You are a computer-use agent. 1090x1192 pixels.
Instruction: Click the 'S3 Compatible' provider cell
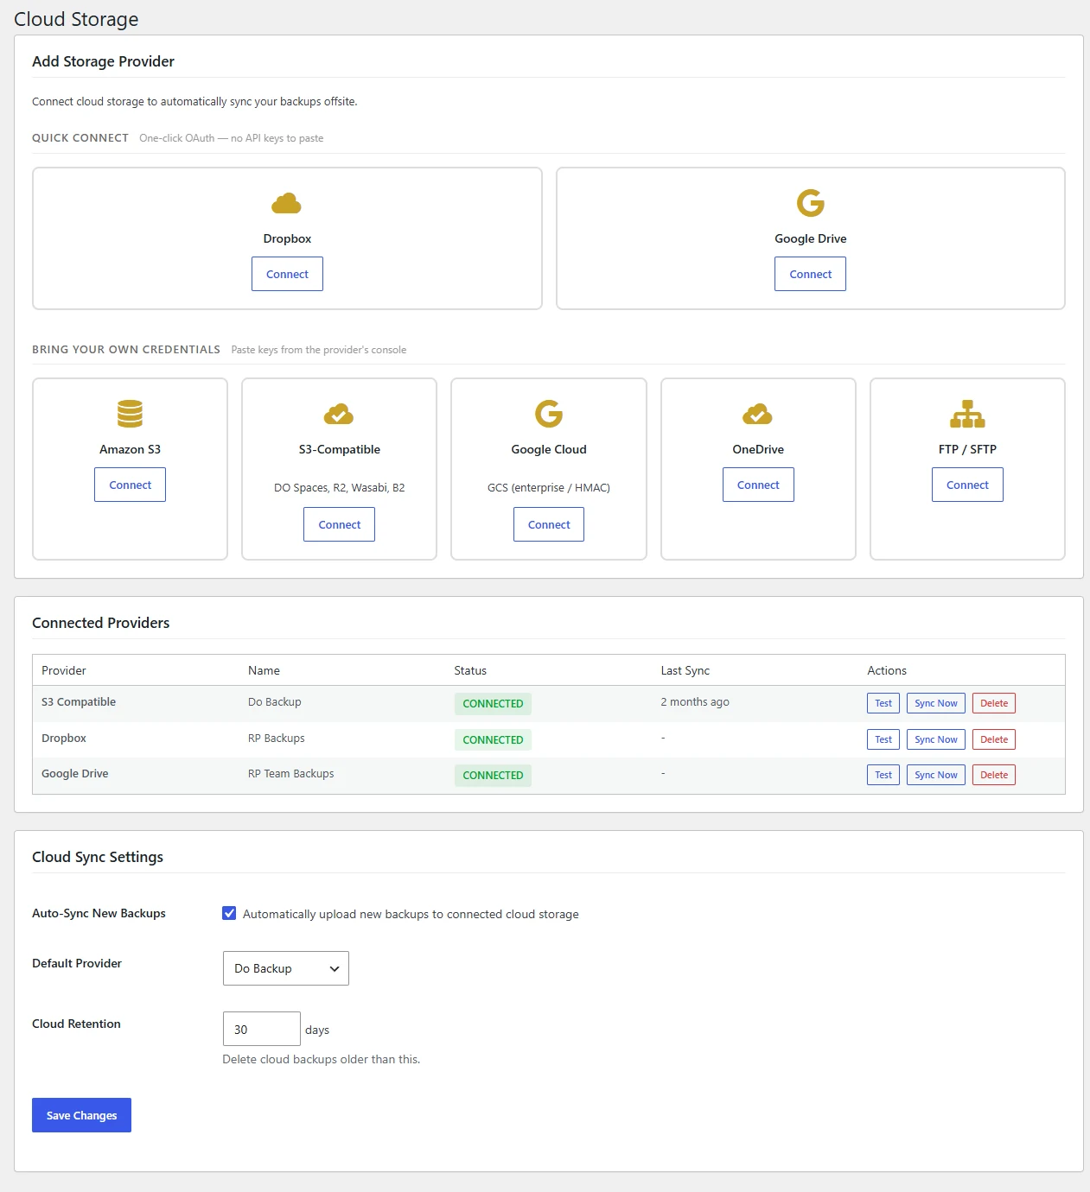tap(79, 701)
